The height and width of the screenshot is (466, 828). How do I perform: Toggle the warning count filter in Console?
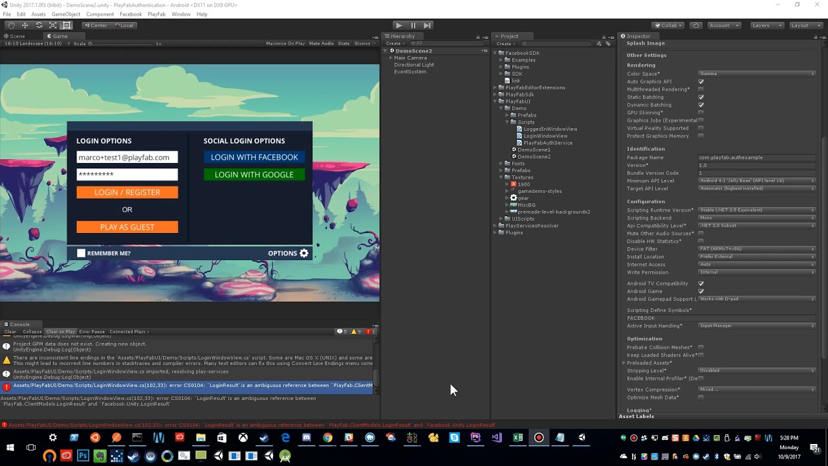tap(356, 331)
